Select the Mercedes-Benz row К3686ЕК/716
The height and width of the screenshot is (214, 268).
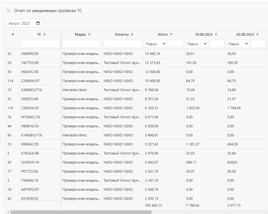pos(137,90)
